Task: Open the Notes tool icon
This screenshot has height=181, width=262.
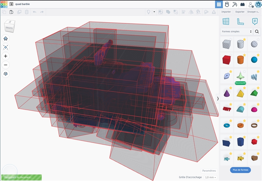Action: click(254, 22)
